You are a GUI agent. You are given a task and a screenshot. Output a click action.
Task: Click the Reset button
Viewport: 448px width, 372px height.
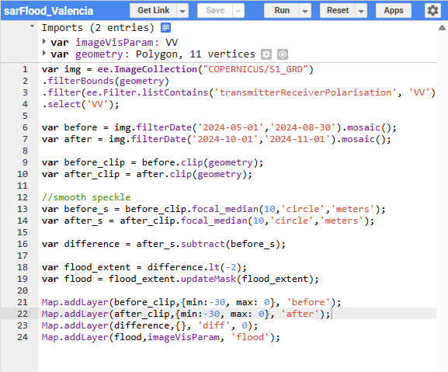click(x=338, y=11)
